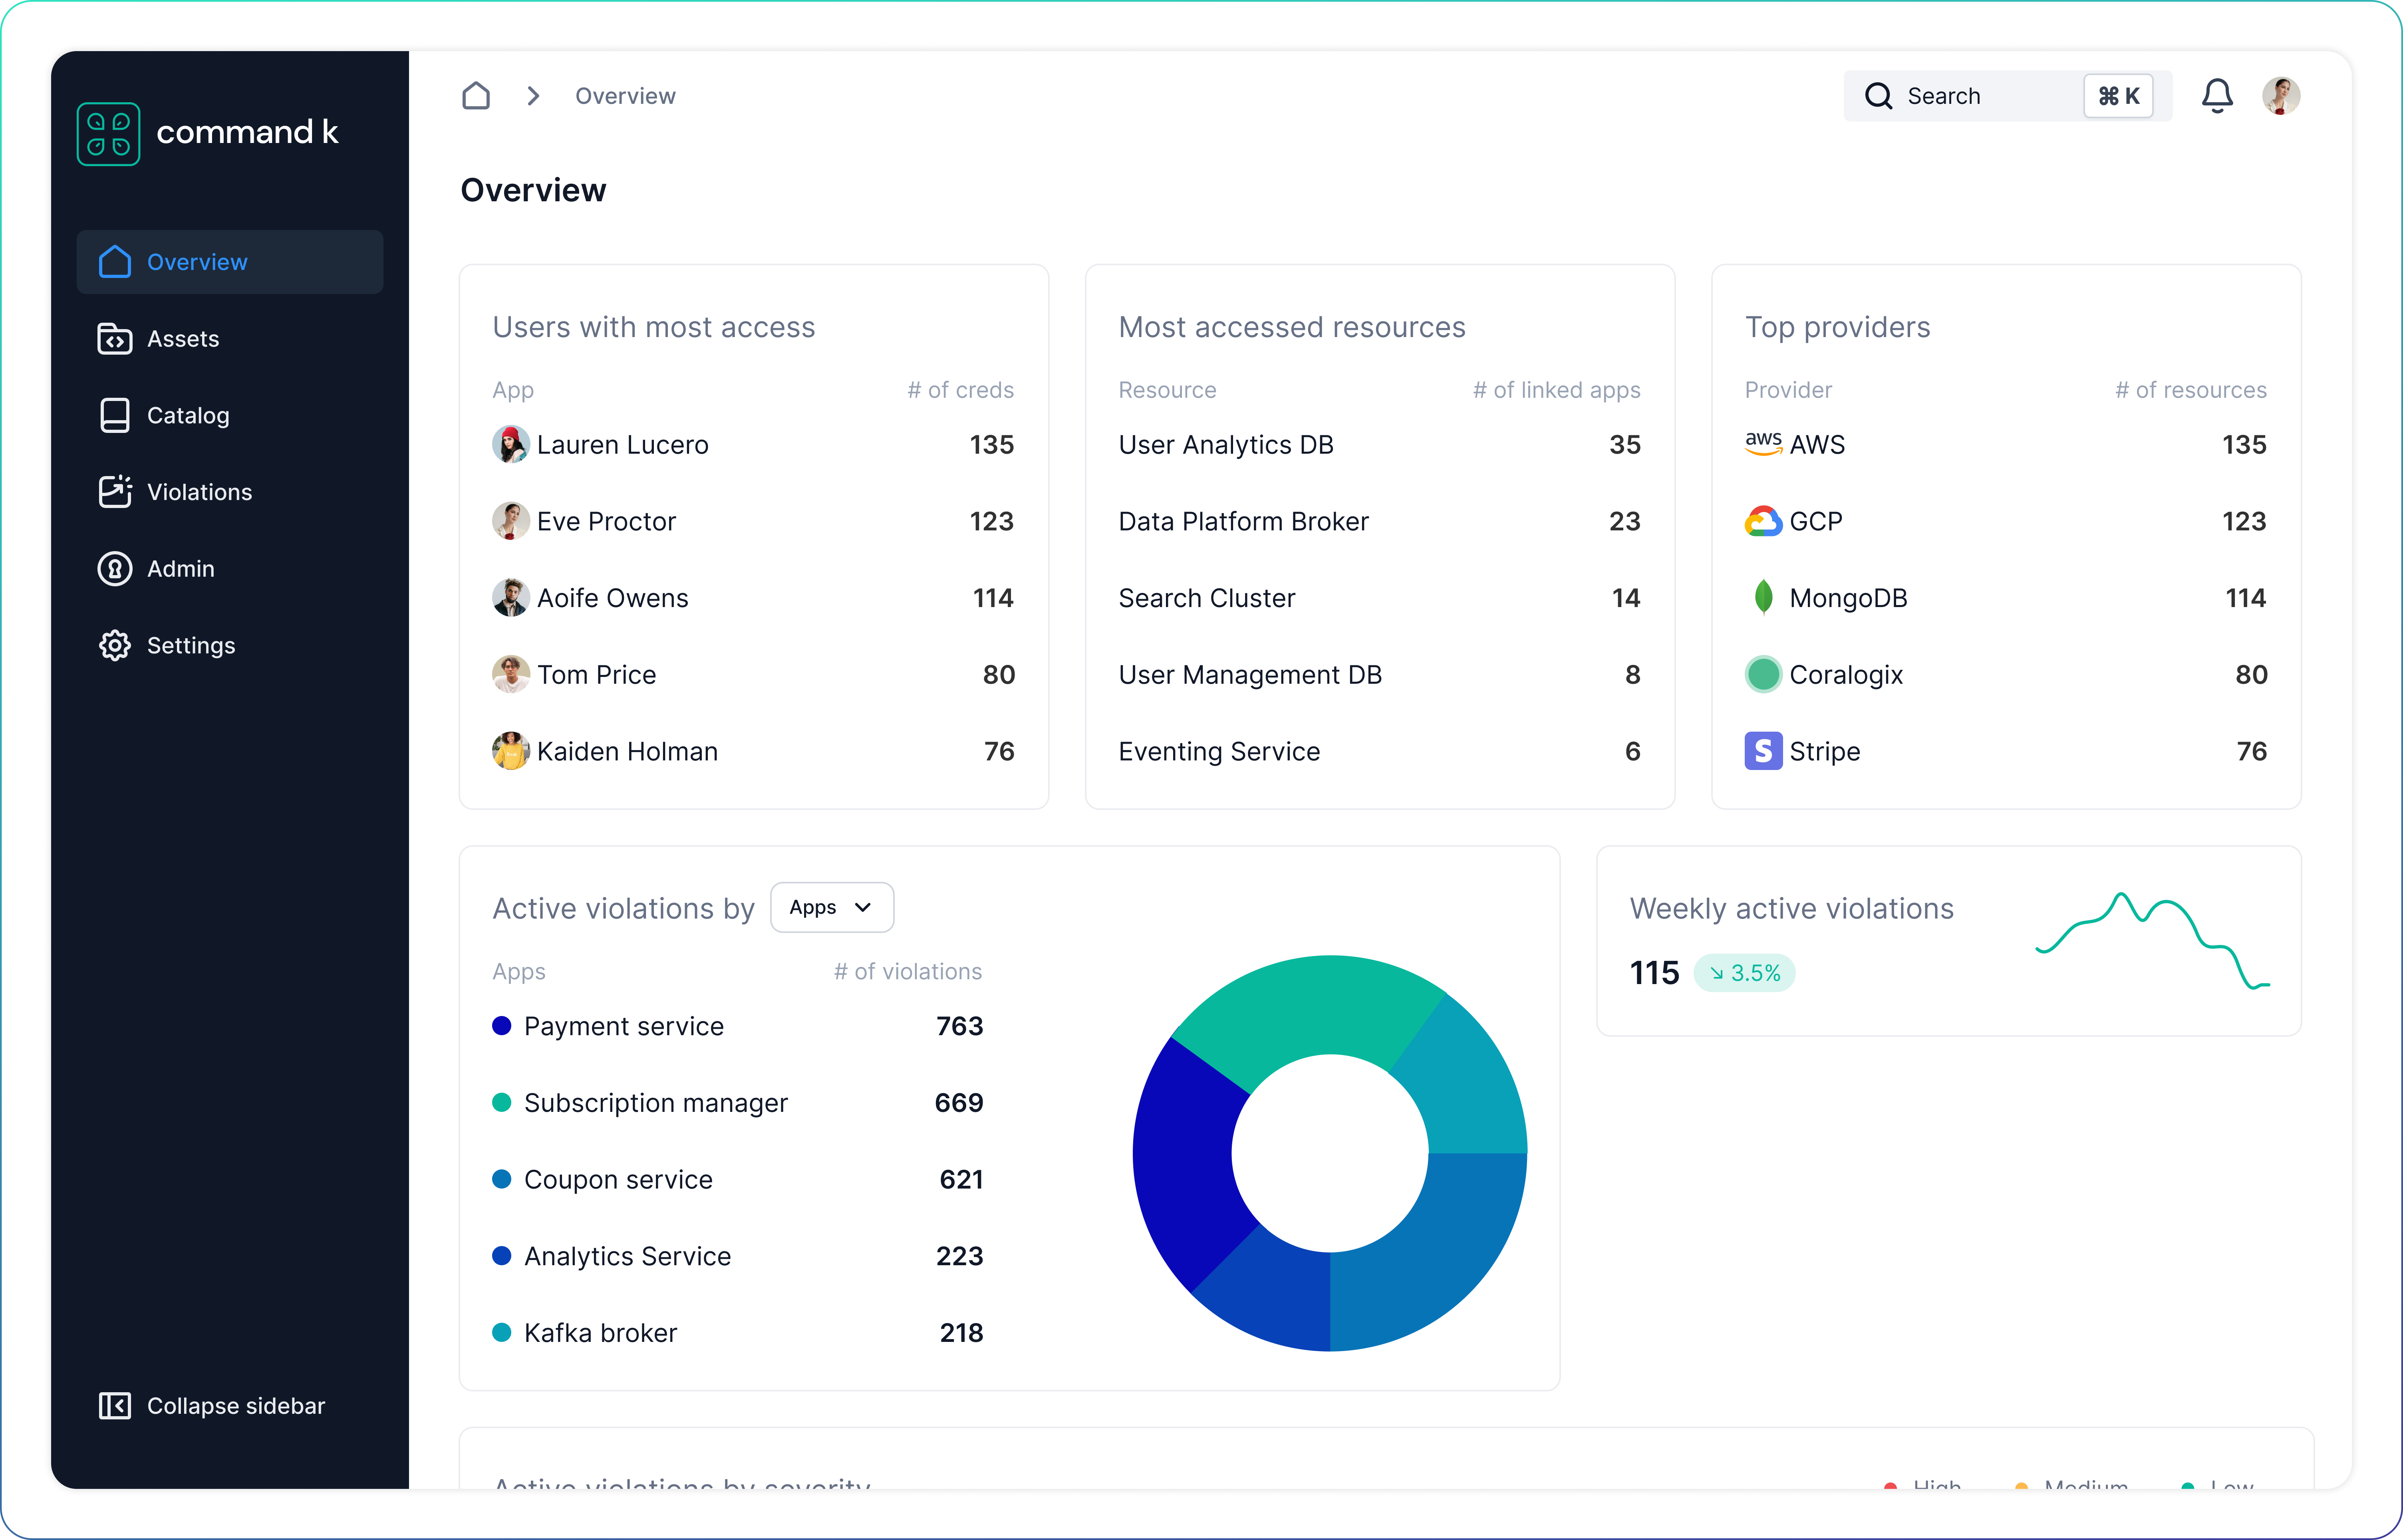Viewport: 2403px width, 1540px height.
Task: Click the Violations sidebar icon
Action: click(115, 492)
